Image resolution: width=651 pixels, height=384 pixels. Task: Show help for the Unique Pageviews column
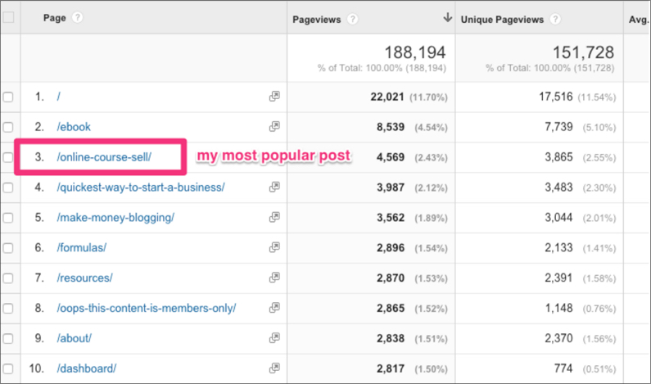click(x=555, y=18)
